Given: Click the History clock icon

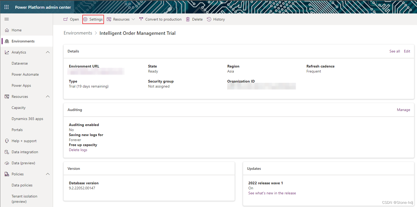Looking at the screenshot, I should 209,19.
